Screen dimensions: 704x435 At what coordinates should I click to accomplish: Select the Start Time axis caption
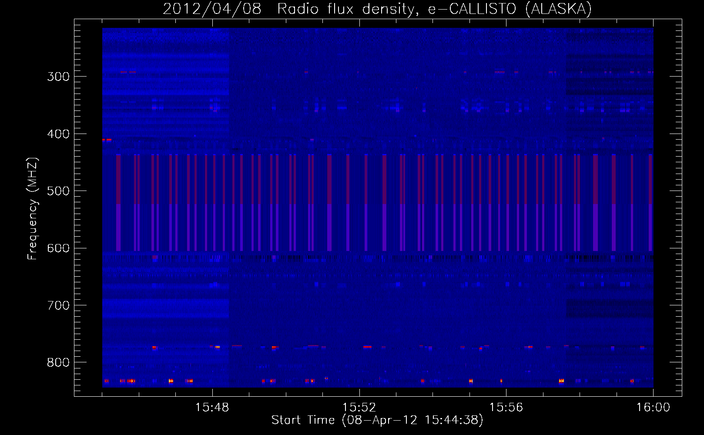377,420
